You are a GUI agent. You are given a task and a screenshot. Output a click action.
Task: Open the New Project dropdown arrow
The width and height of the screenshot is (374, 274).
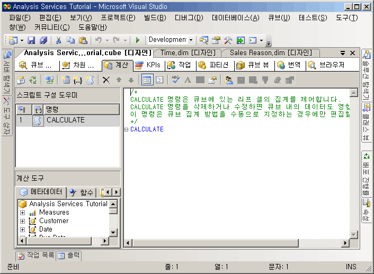point(22,40)
